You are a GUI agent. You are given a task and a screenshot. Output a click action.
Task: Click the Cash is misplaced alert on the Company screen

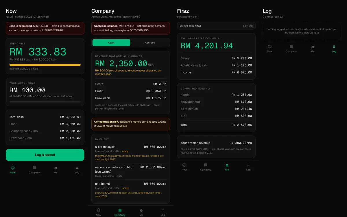(131, 28)
